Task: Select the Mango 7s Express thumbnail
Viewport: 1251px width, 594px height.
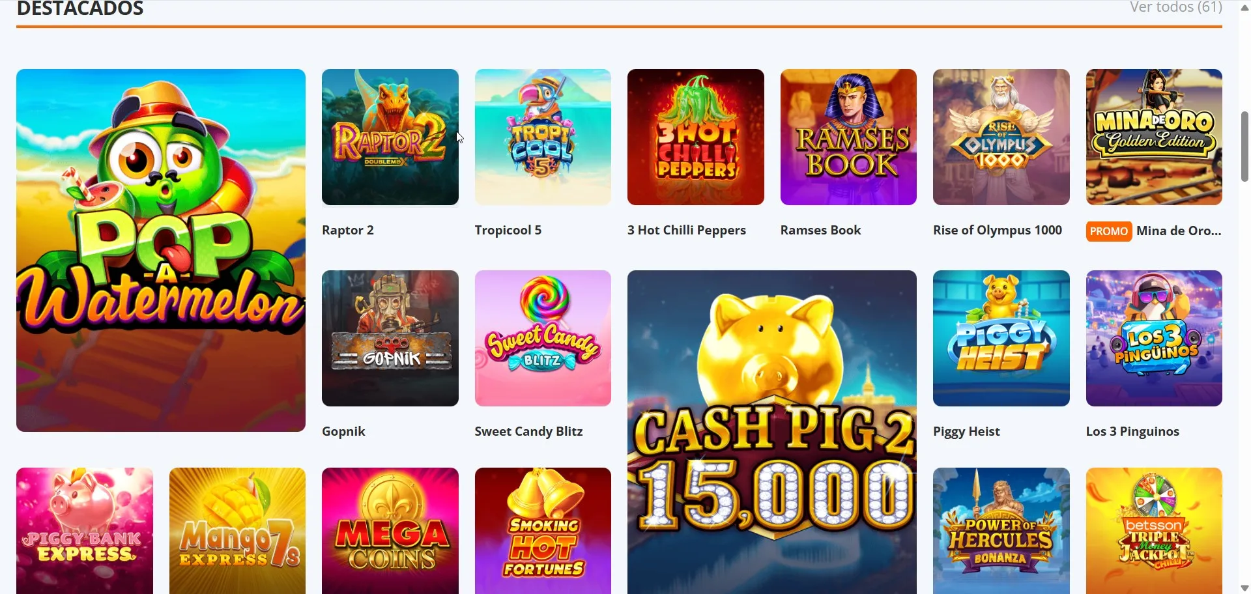Action: 237,531
